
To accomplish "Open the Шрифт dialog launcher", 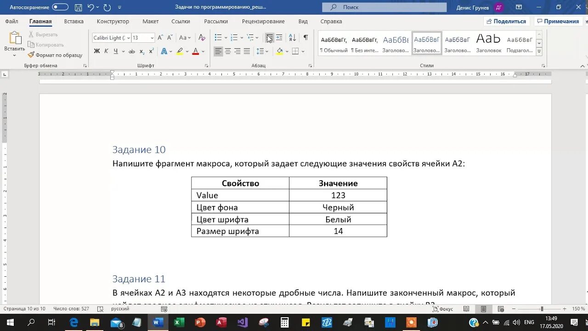I will 206,66.
